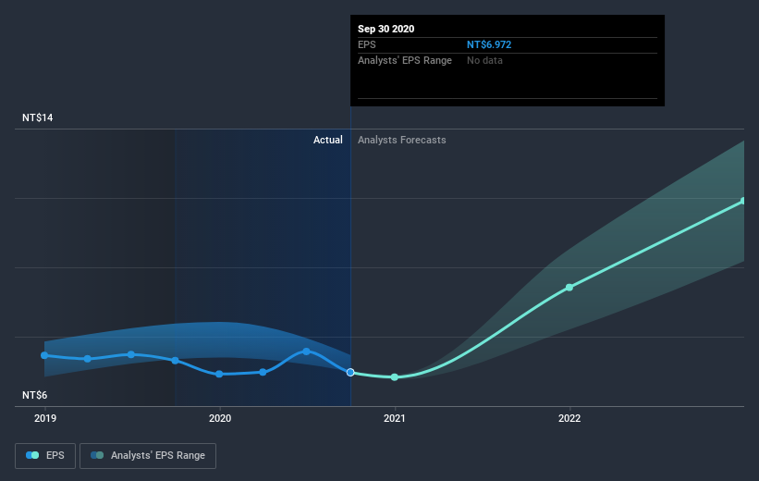This screenshot has width=759, height=481.
Task: Click the 2021 x-axis label
Action: click(x=395, y=418)
